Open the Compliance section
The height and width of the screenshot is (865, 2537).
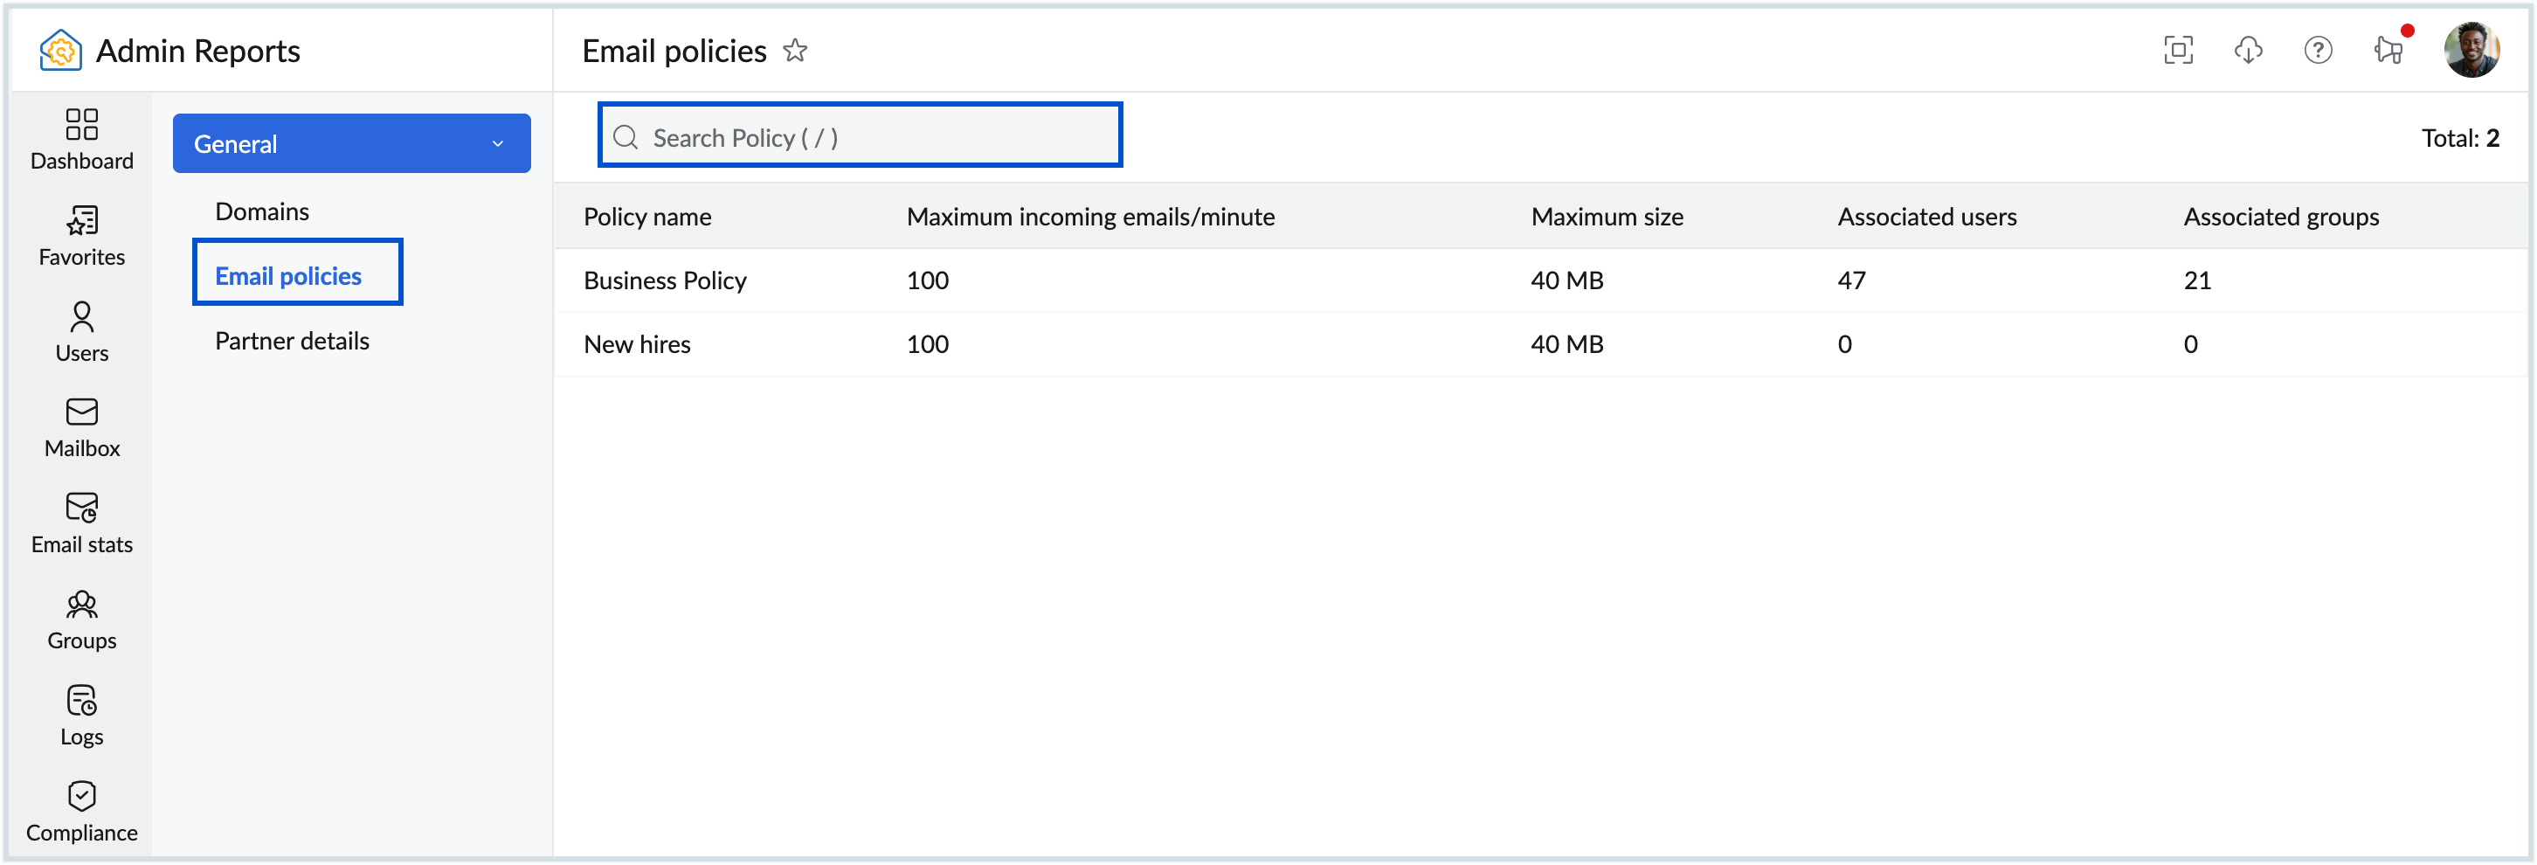[x=82, y=812]
